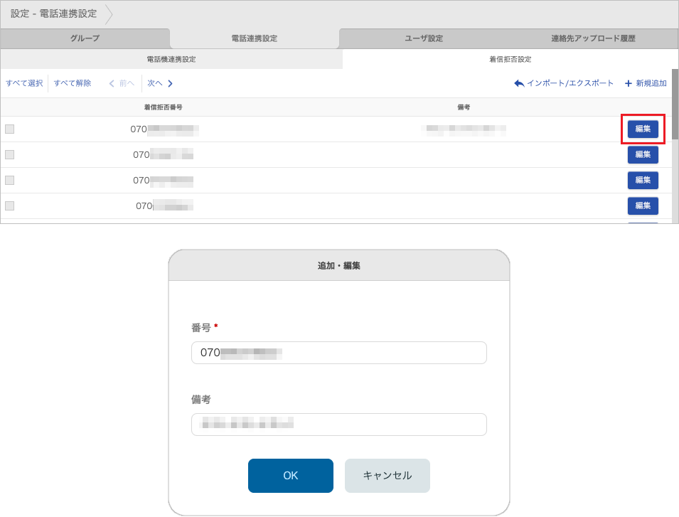This screenshot has height=517, width=679.
Task: Click the 設定 - 電話連携設定 breadcrumb
Action: [x=54, y=14]
